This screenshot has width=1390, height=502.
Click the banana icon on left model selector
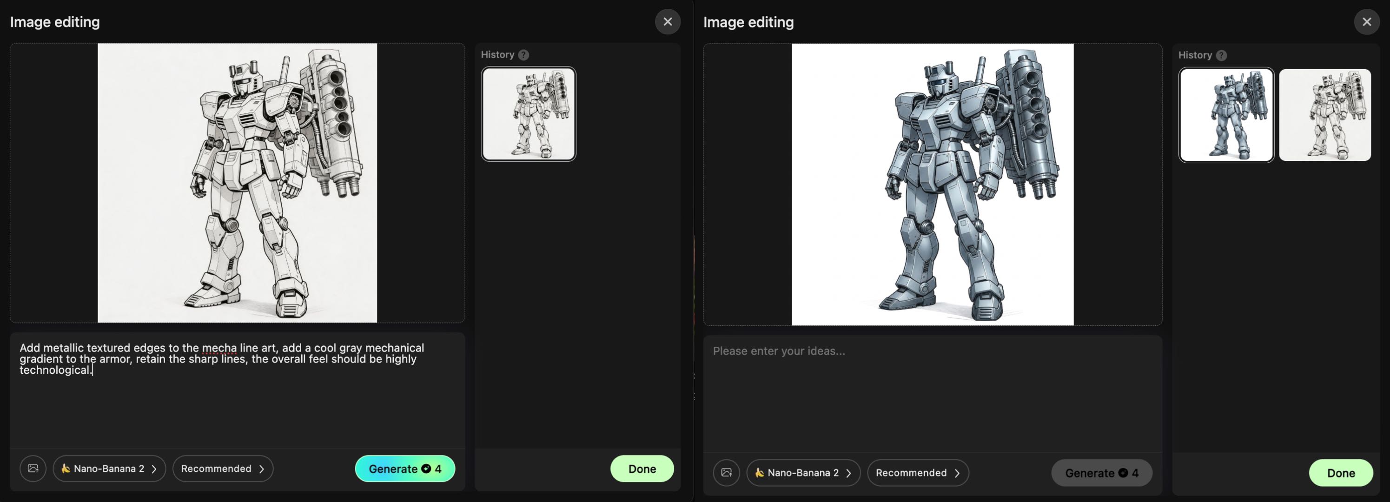65,469
